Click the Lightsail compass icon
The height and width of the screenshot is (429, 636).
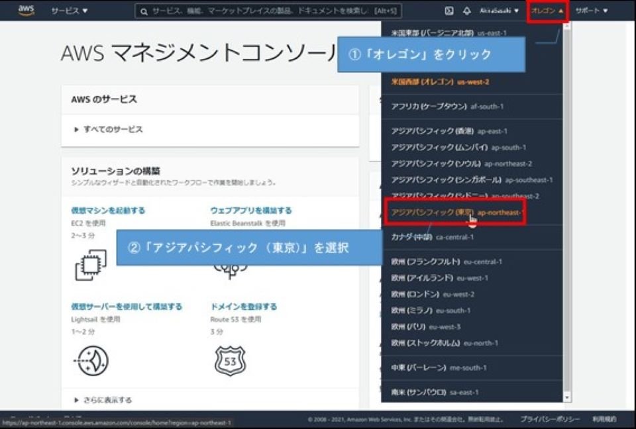click(x=91, y=360)
